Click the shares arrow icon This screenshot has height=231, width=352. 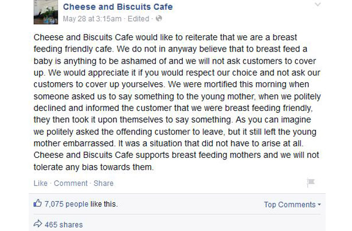(x=38, y=224)
